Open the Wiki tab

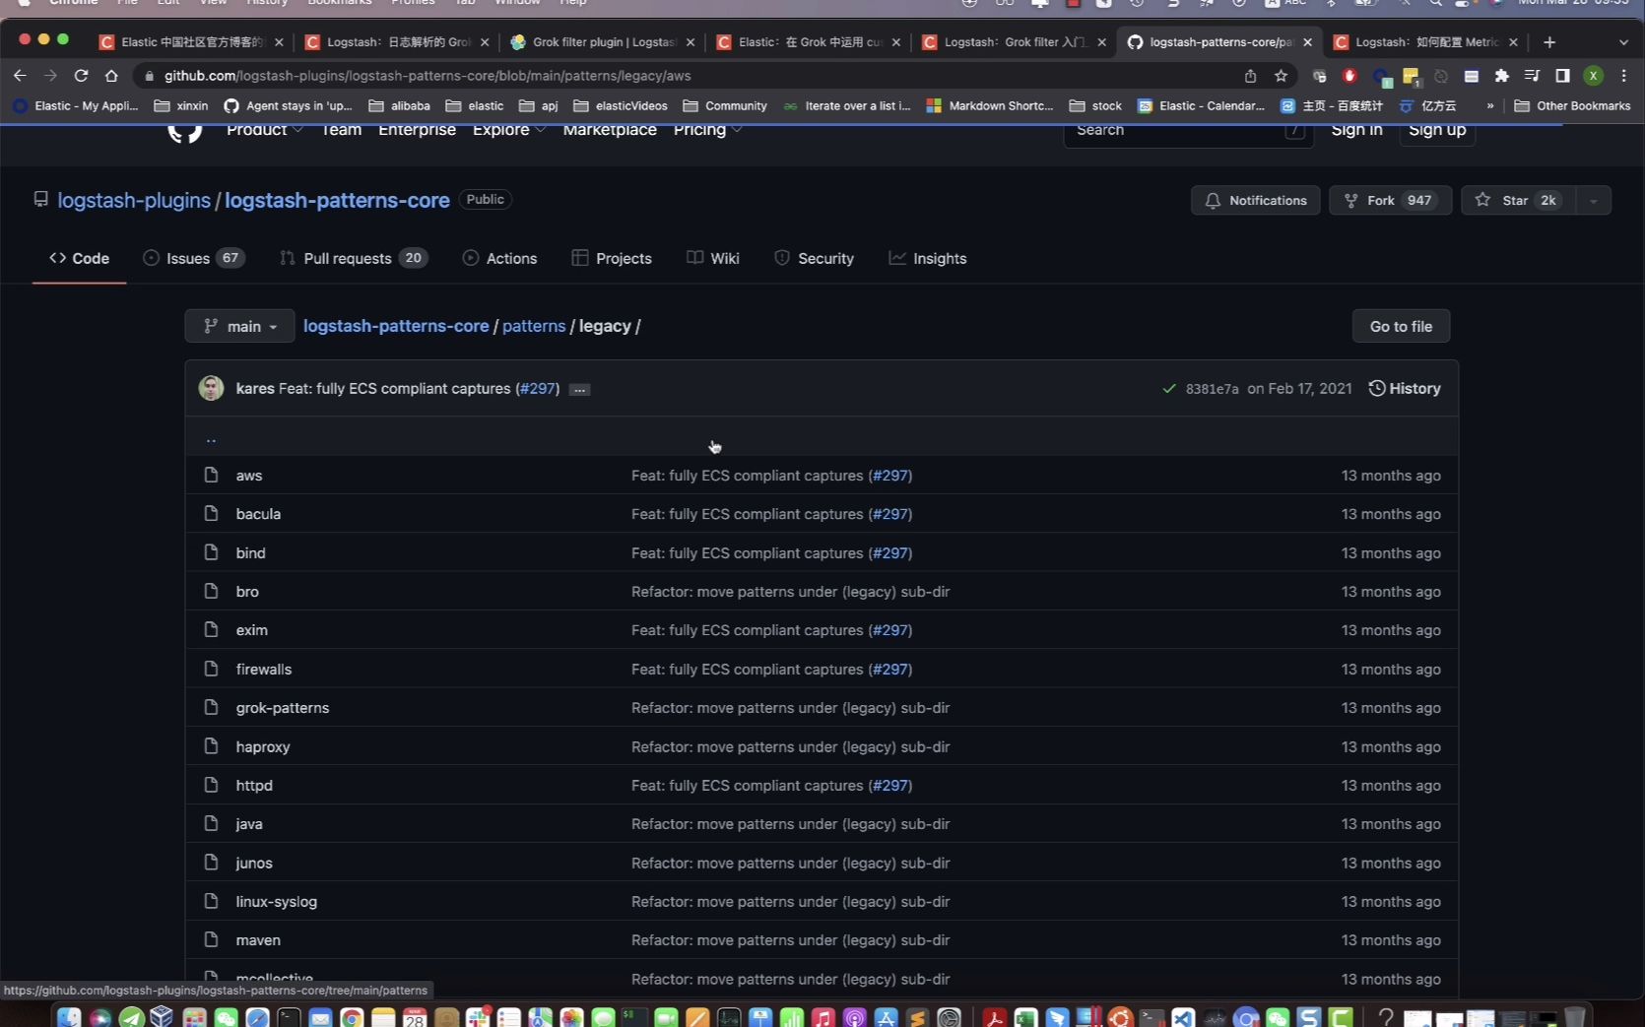click(x=713, y=258)
